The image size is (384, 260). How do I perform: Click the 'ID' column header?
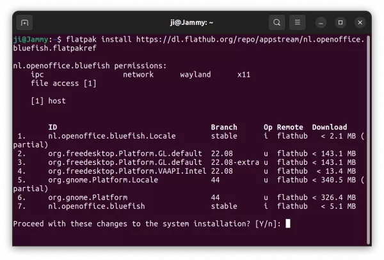[52, 127]
